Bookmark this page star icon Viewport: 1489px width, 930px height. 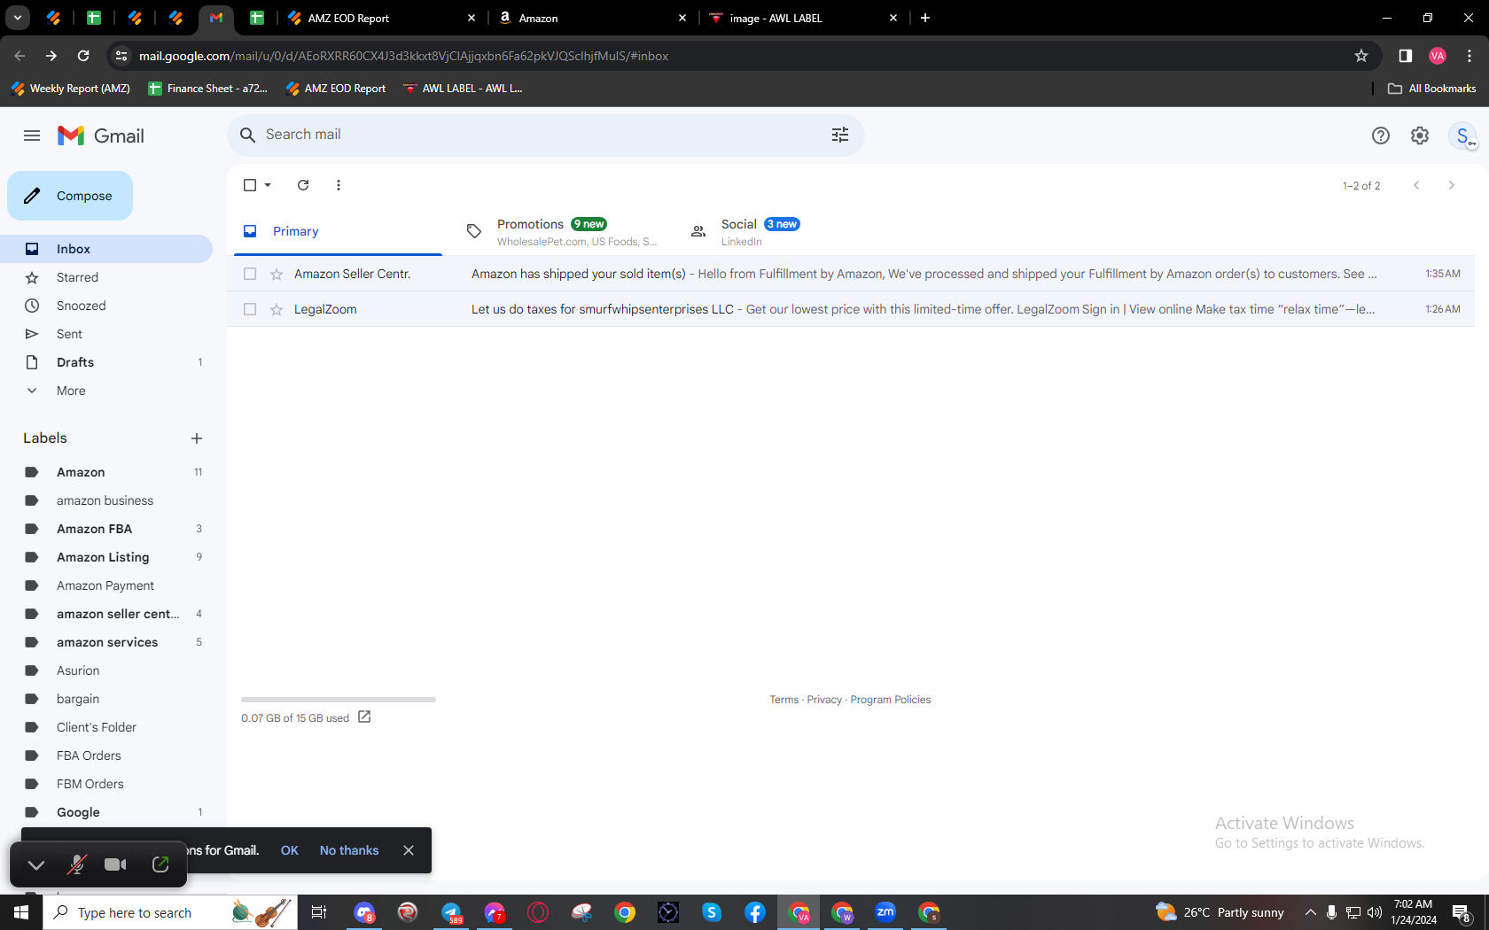(1361, 56)
